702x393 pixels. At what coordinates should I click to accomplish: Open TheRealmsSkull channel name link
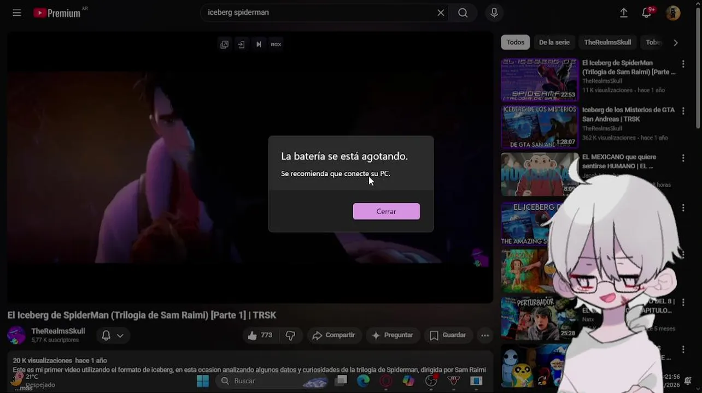(x=58, y=331)
